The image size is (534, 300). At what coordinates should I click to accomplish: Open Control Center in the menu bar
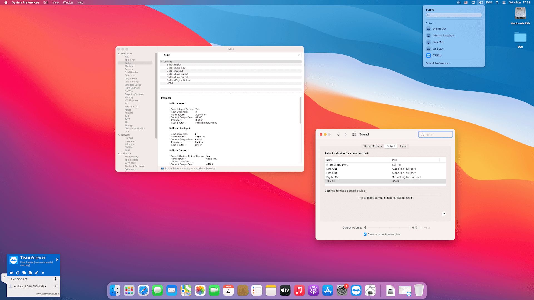[504, 2]
